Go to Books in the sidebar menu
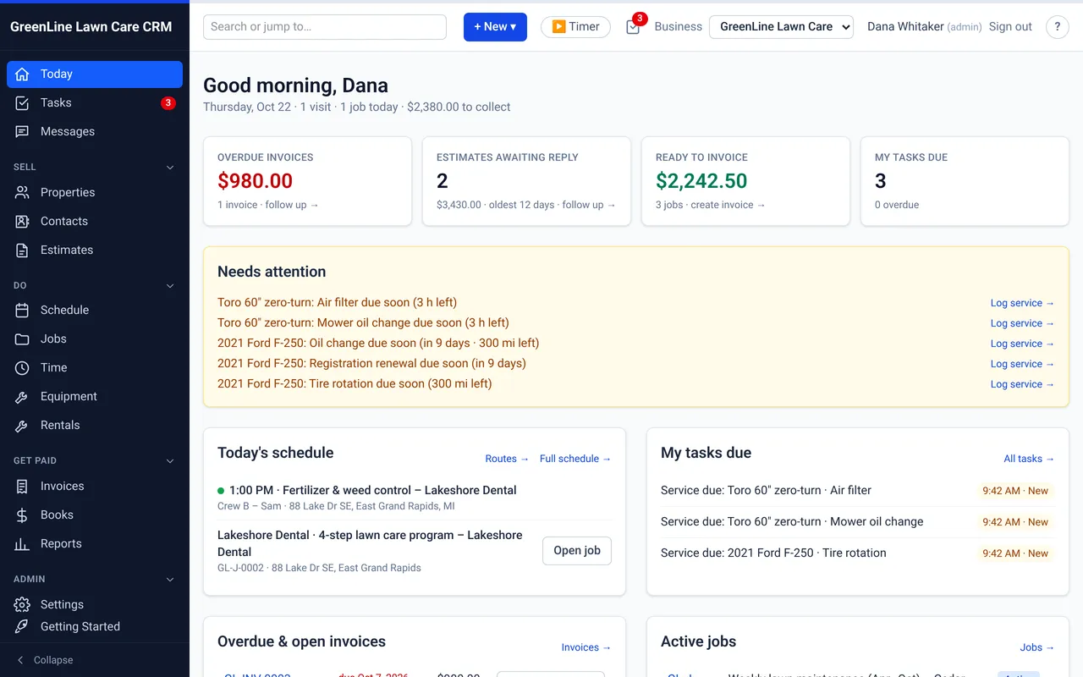Image resolution: width=1083 pixels, height=677 pixels. coord(95,515)
